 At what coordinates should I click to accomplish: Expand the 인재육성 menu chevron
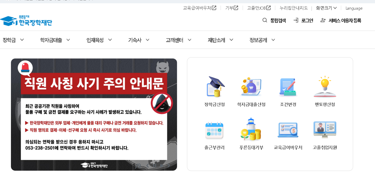(x=110, y=40)
